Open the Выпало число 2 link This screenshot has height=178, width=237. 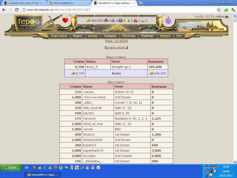(116, 47)
